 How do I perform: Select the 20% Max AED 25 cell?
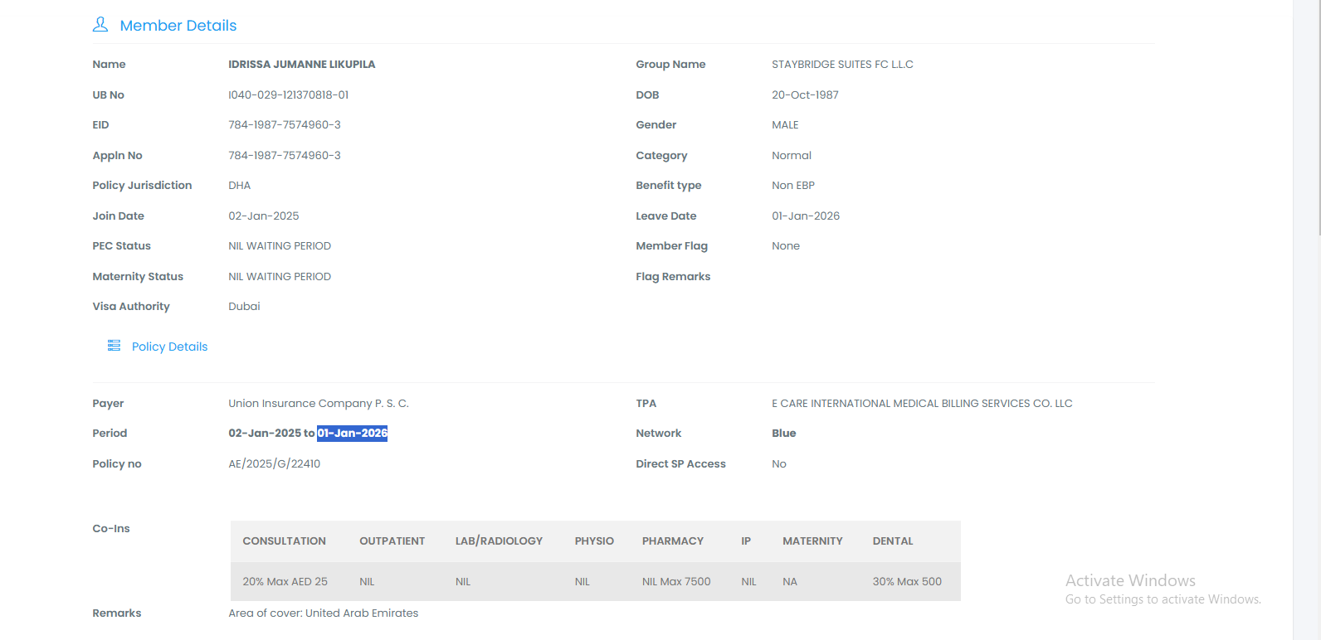click(x=285, y=582)
